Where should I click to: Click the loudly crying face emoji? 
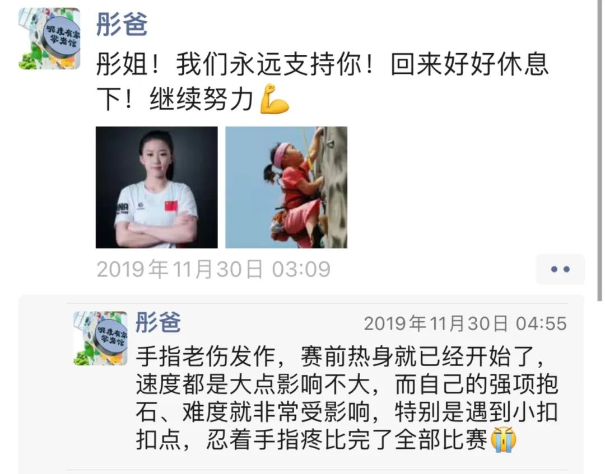point(504,439)
